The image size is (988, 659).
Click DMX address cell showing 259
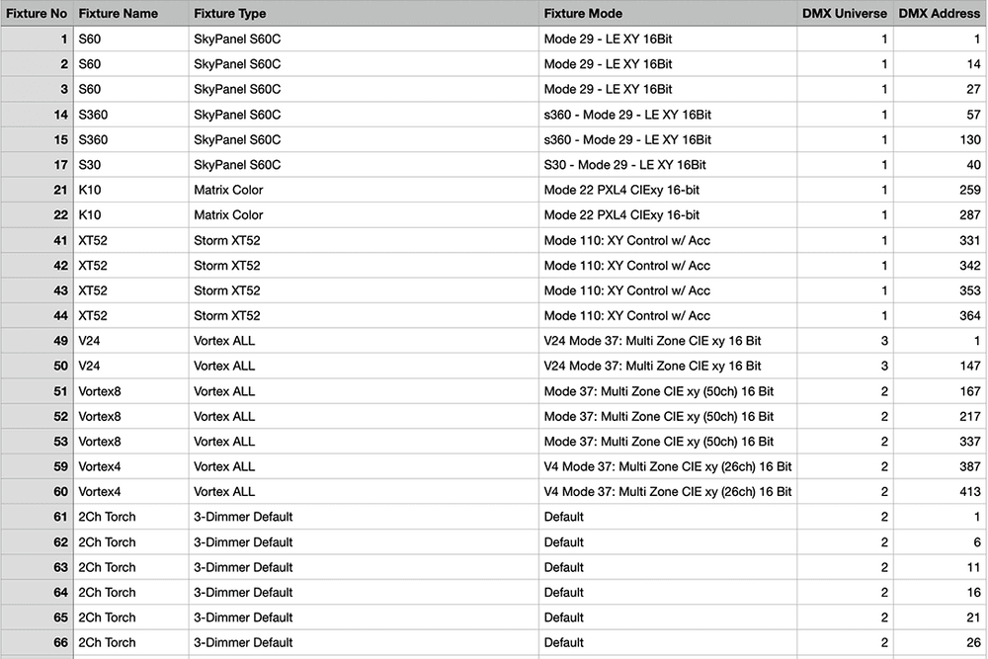pos(940,190)
